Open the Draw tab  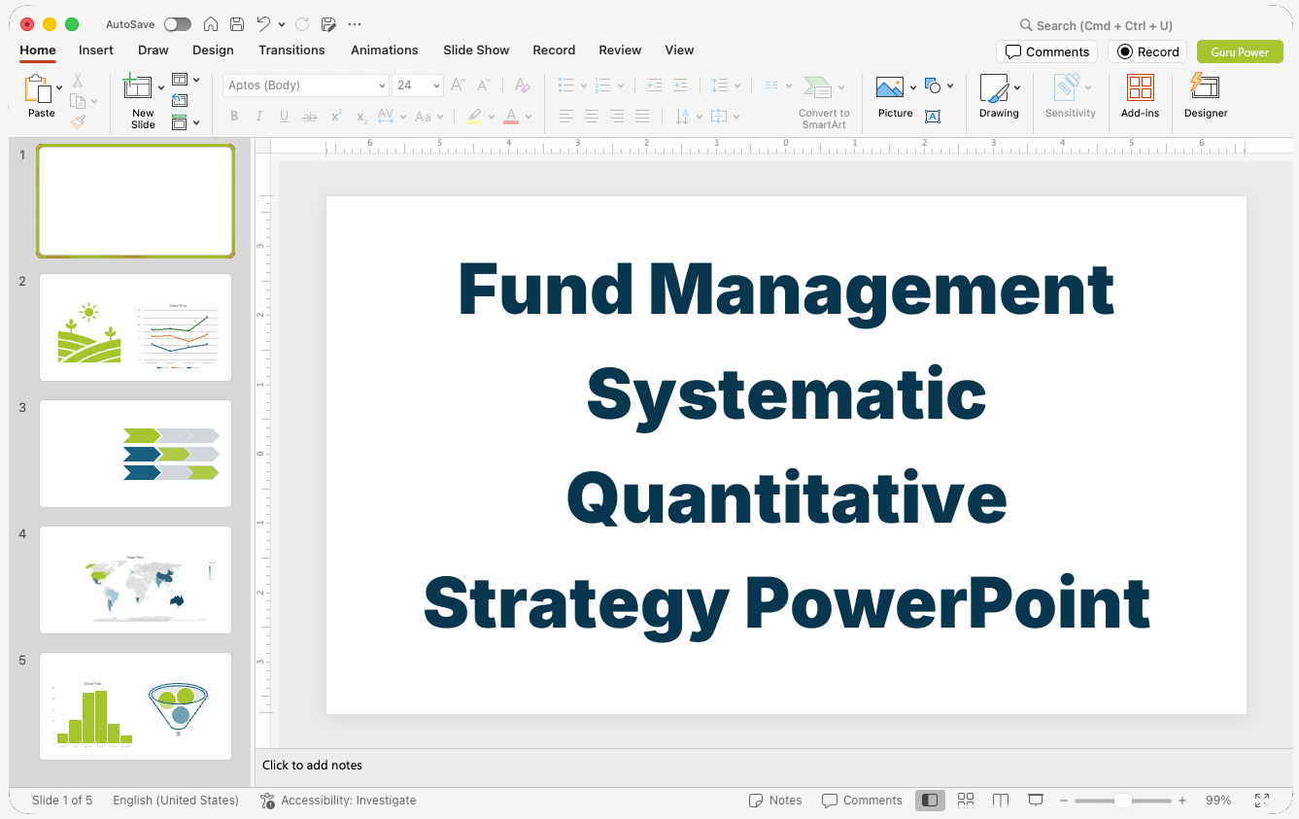(x=154, y=50)
